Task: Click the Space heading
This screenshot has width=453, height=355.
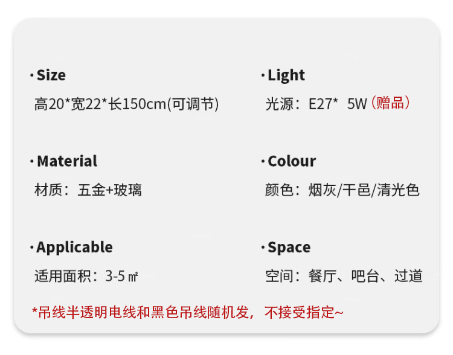Action: (289, 248)
